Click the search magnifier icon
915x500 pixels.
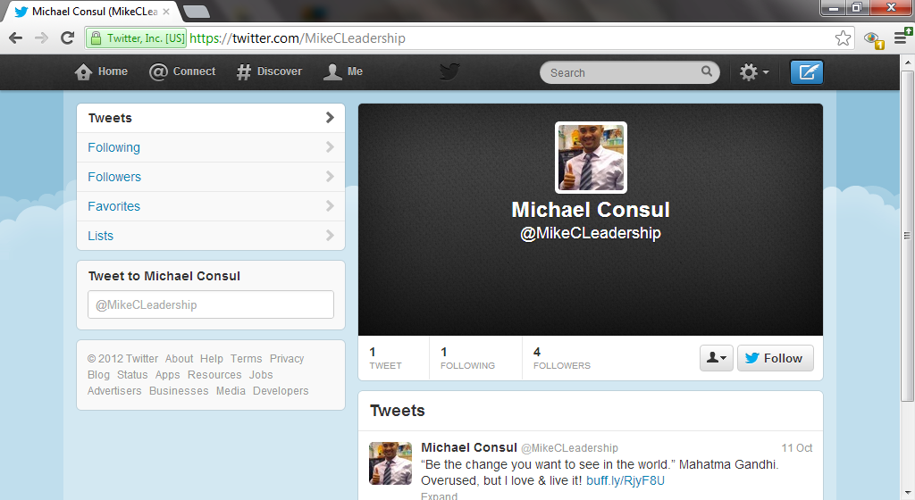(x=707, y=72)
